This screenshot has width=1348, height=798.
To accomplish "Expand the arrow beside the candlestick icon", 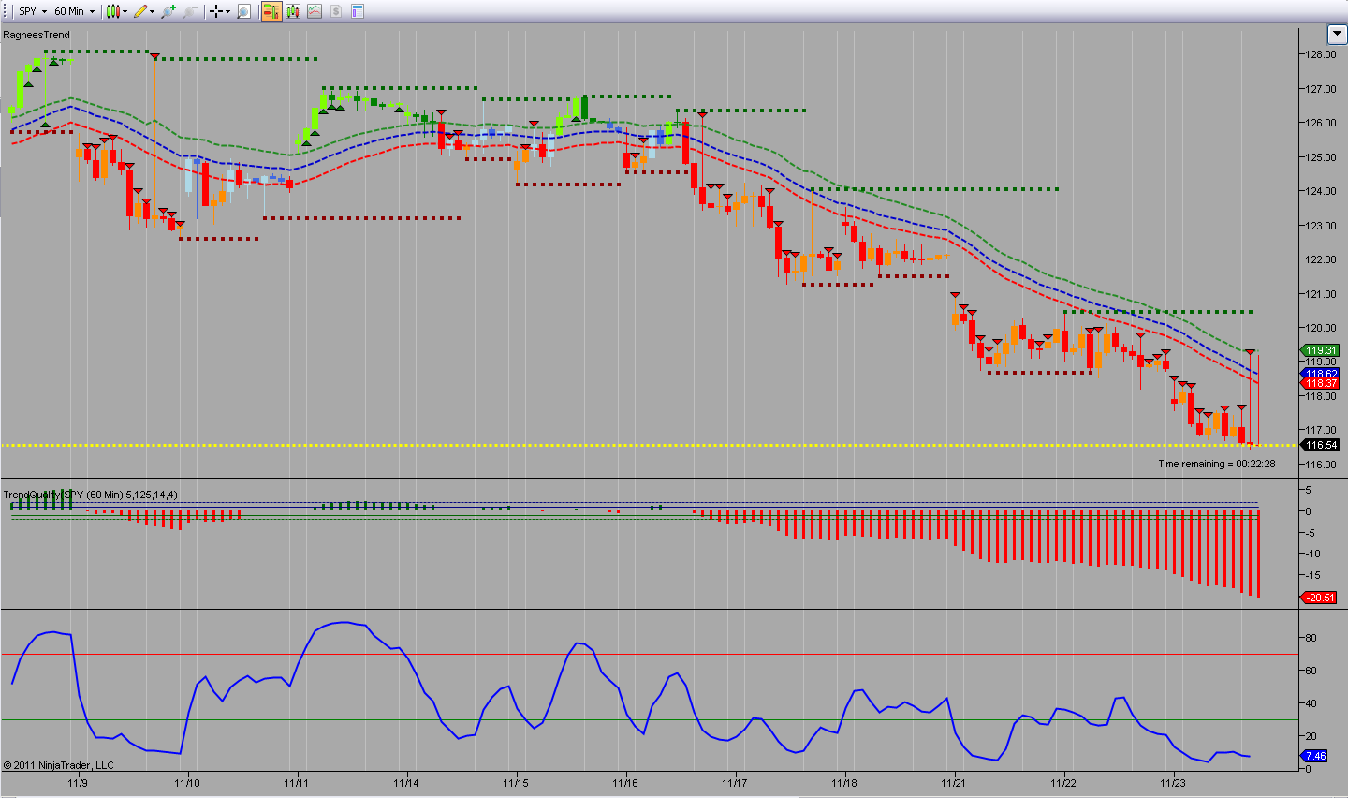I will (125, 11).
